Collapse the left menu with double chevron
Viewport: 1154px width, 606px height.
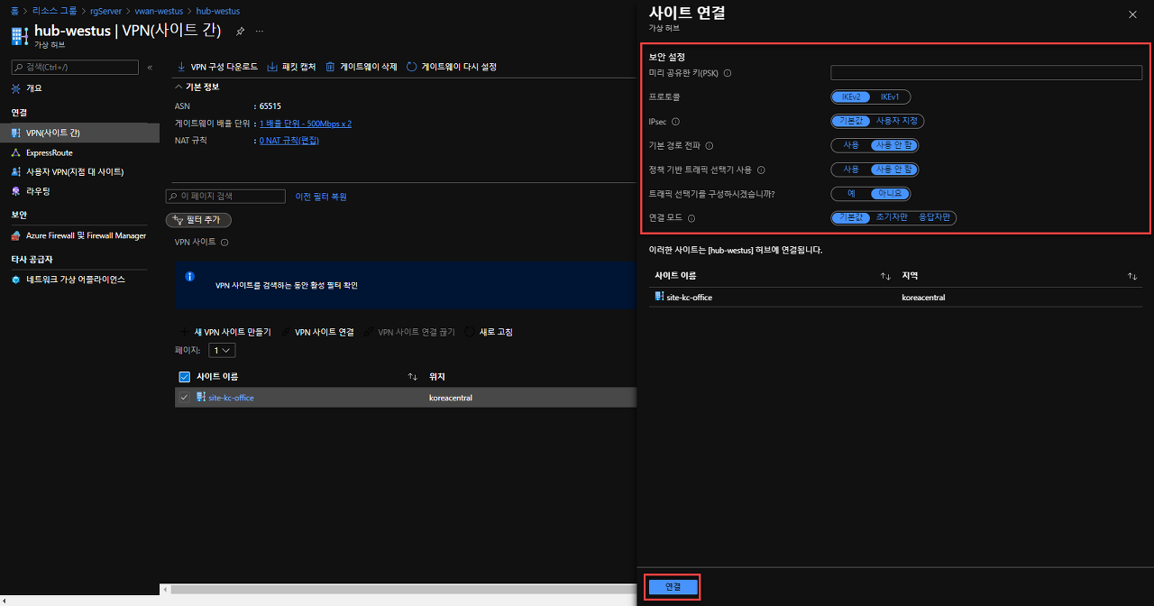(150, 68)
